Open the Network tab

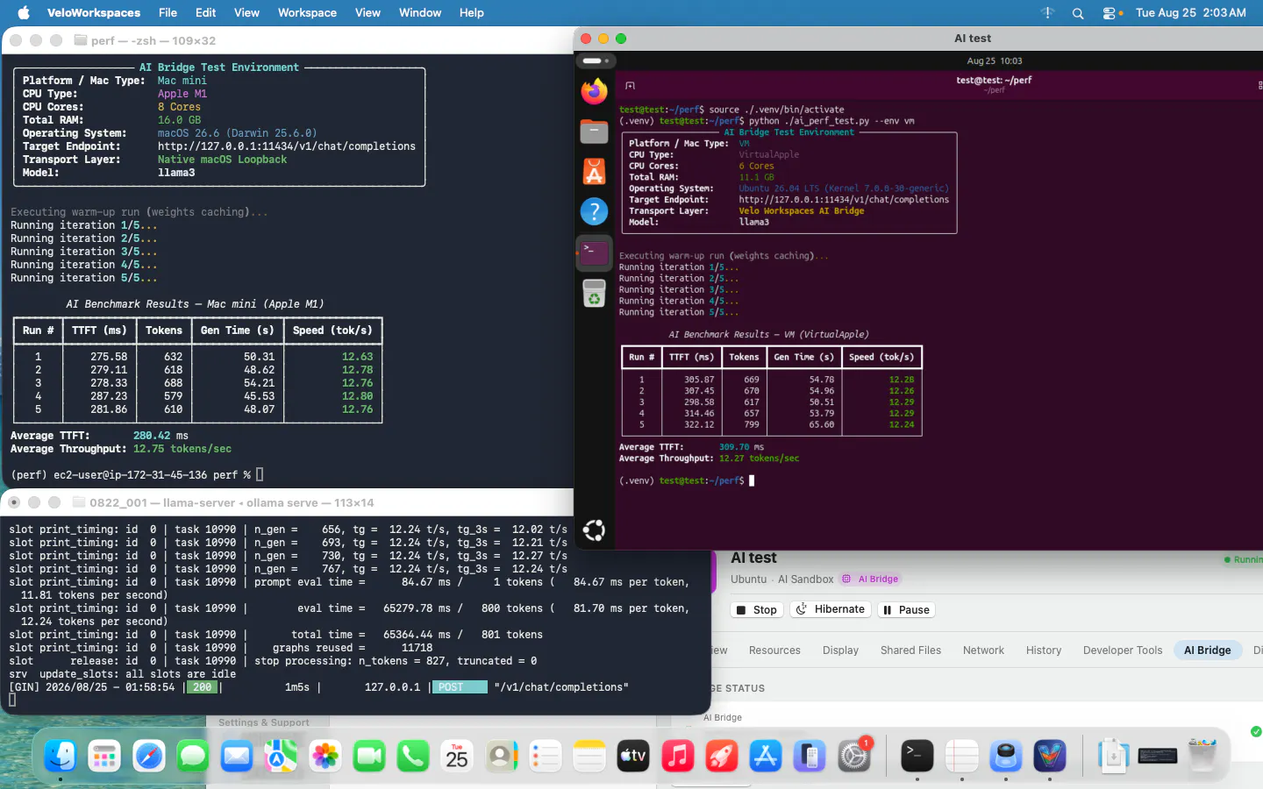point(983,650)
